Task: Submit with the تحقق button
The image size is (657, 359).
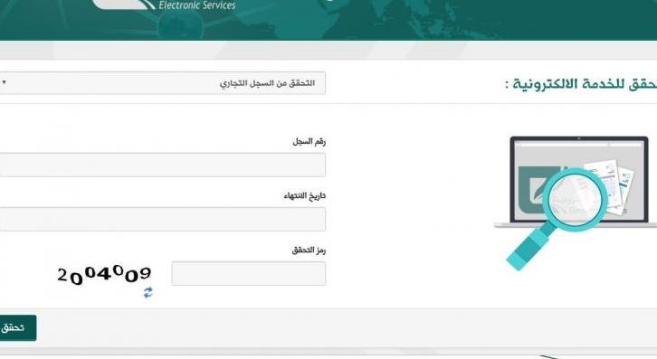Action: coord(17,327)
